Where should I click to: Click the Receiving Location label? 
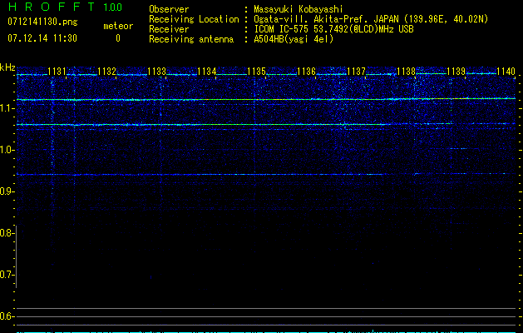click(194, 19)
